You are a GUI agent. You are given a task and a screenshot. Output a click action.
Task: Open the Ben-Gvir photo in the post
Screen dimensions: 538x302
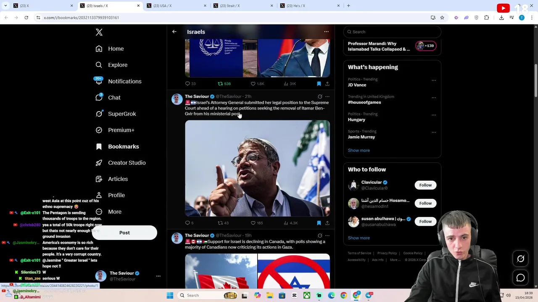click(257, 168)
